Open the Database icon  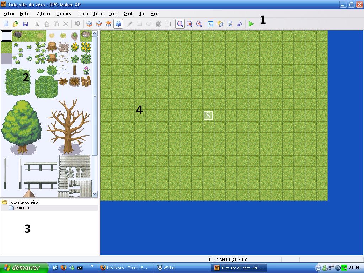[210, 24]
